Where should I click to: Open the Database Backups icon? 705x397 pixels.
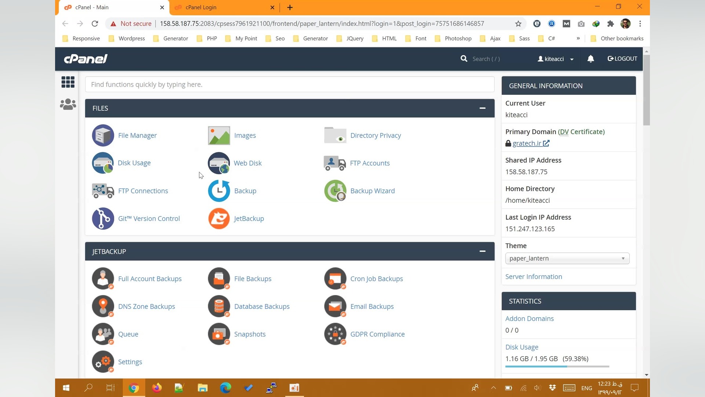[x=219, y=306]
